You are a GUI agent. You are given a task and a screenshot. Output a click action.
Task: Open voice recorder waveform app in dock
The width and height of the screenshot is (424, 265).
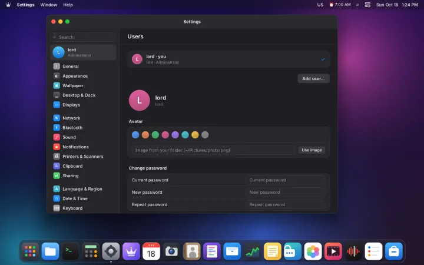coord(353,251)
